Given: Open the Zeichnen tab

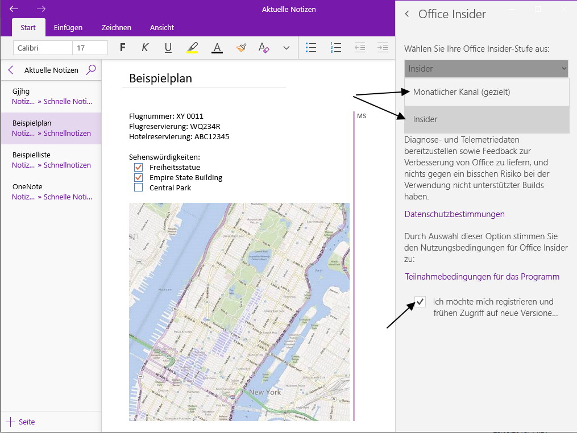Looking at the screenshot, I should coord(117,28).
